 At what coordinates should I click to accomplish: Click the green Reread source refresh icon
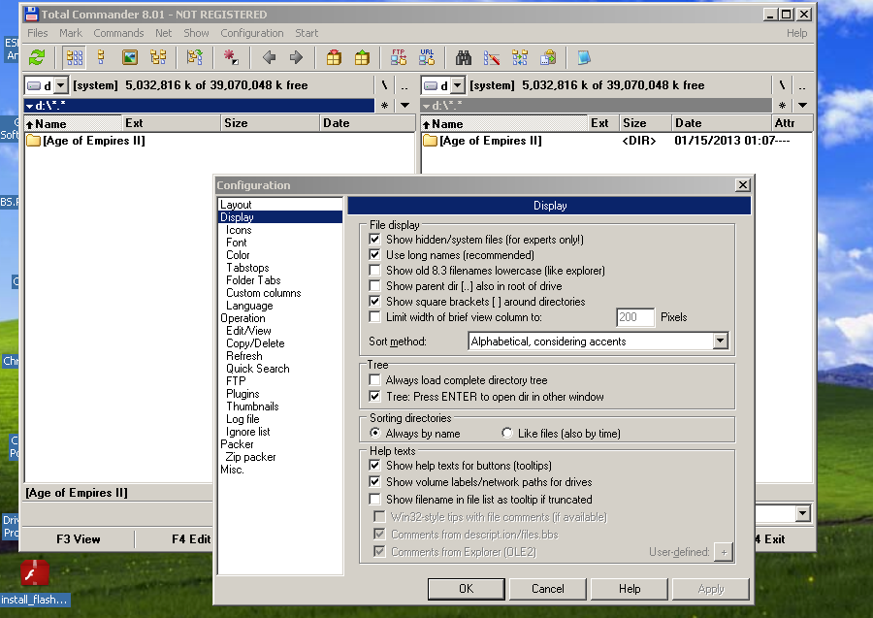pos(37,58)
